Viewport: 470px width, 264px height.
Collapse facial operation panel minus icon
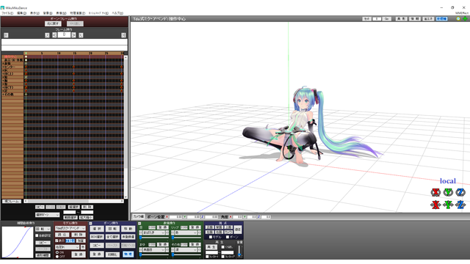tap(140, 223)
